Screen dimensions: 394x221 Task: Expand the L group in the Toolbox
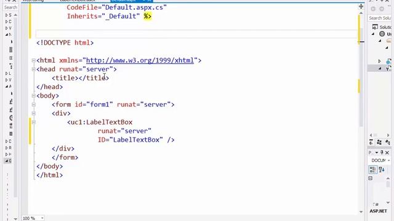pyautogui.click(x=7, y=74)
